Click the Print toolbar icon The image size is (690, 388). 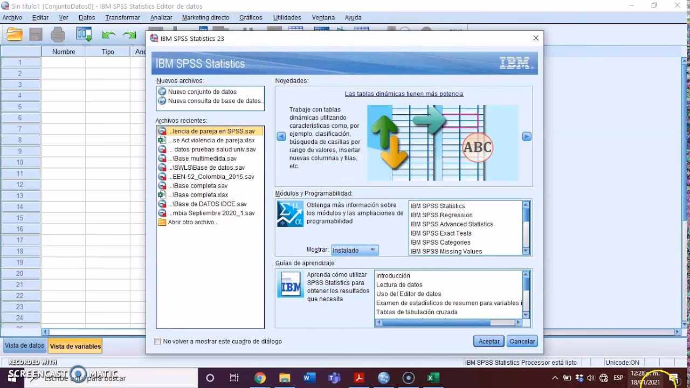[58, 35]
